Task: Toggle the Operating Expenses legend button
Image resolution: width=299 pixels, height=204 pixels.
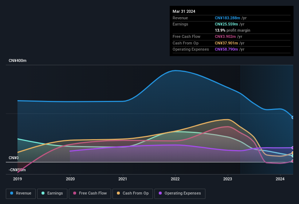Action: 180,193
